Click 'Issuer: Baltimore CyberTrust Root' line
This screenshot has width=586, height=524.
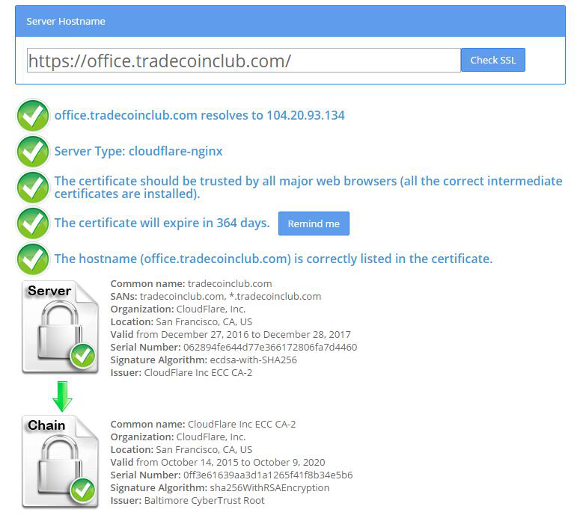pos(187,500)
